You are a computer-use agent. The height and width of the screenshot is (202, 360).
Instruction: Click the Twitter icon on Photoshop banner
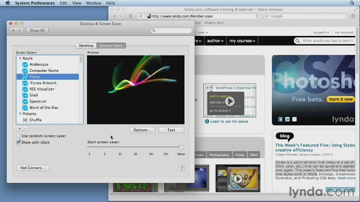(x=287, y=119)
